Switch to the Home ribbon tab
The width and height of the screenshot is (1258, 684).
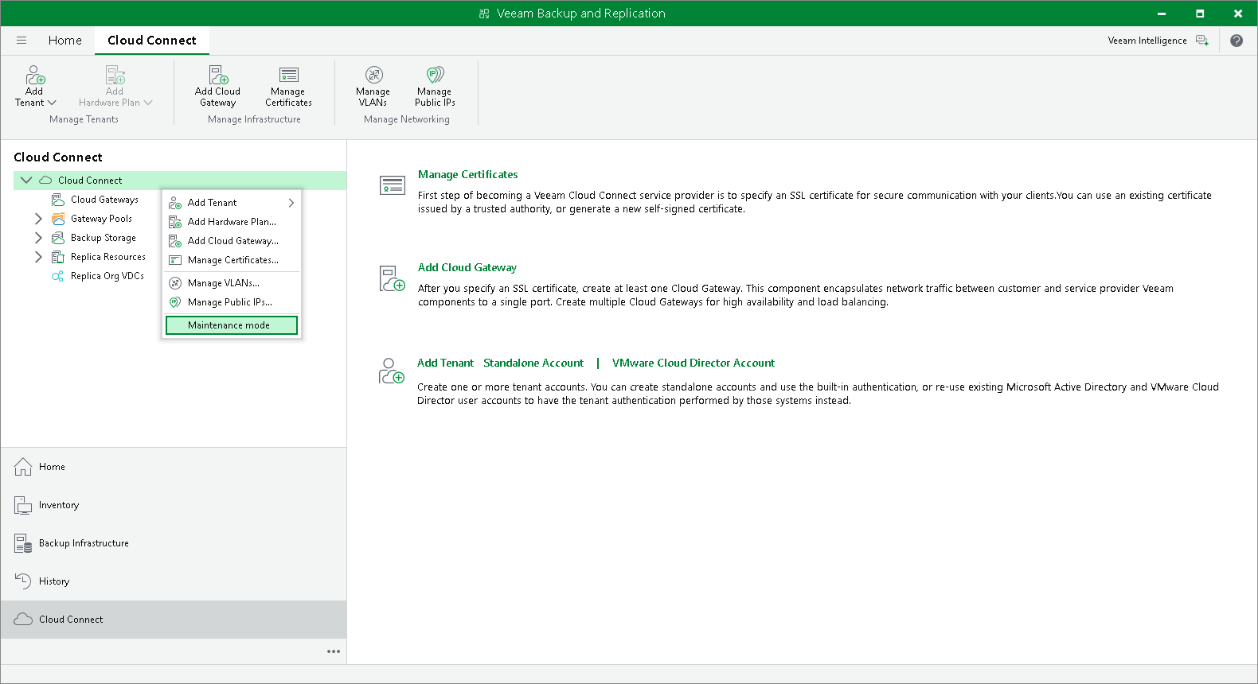click(65, 41)
